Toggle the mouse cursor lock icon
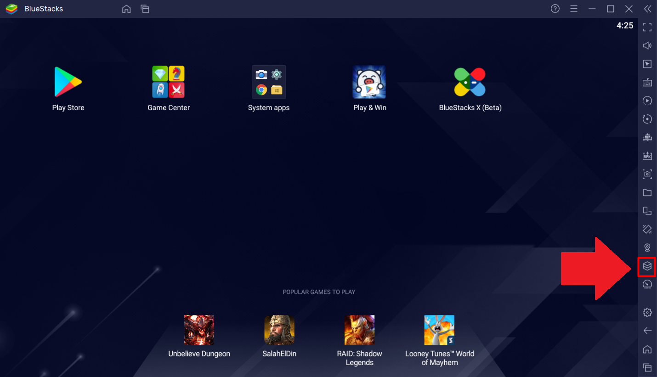This screenshot has width=657, height=377. [x=647, y=64]
